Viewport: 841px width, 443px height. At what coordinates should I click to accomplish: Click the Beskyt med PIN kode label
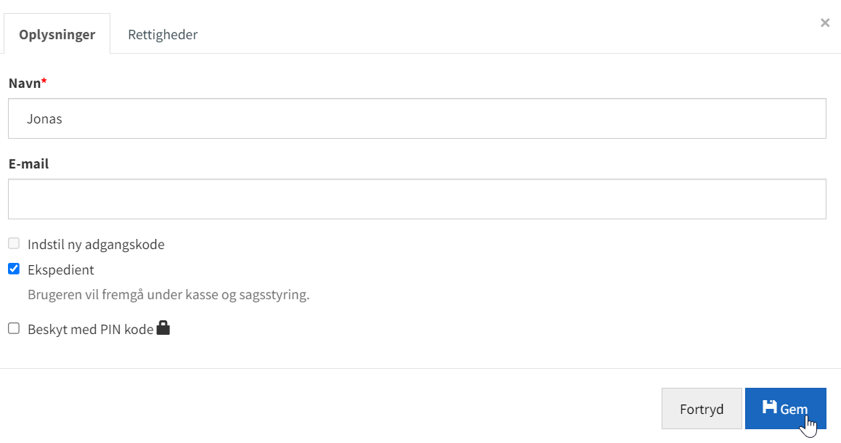pyautogui.click(x=91, y=329)
